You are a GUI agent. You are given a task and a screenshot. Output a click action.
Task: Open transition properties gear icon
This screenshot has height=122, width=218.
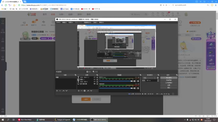coord(158,78)
